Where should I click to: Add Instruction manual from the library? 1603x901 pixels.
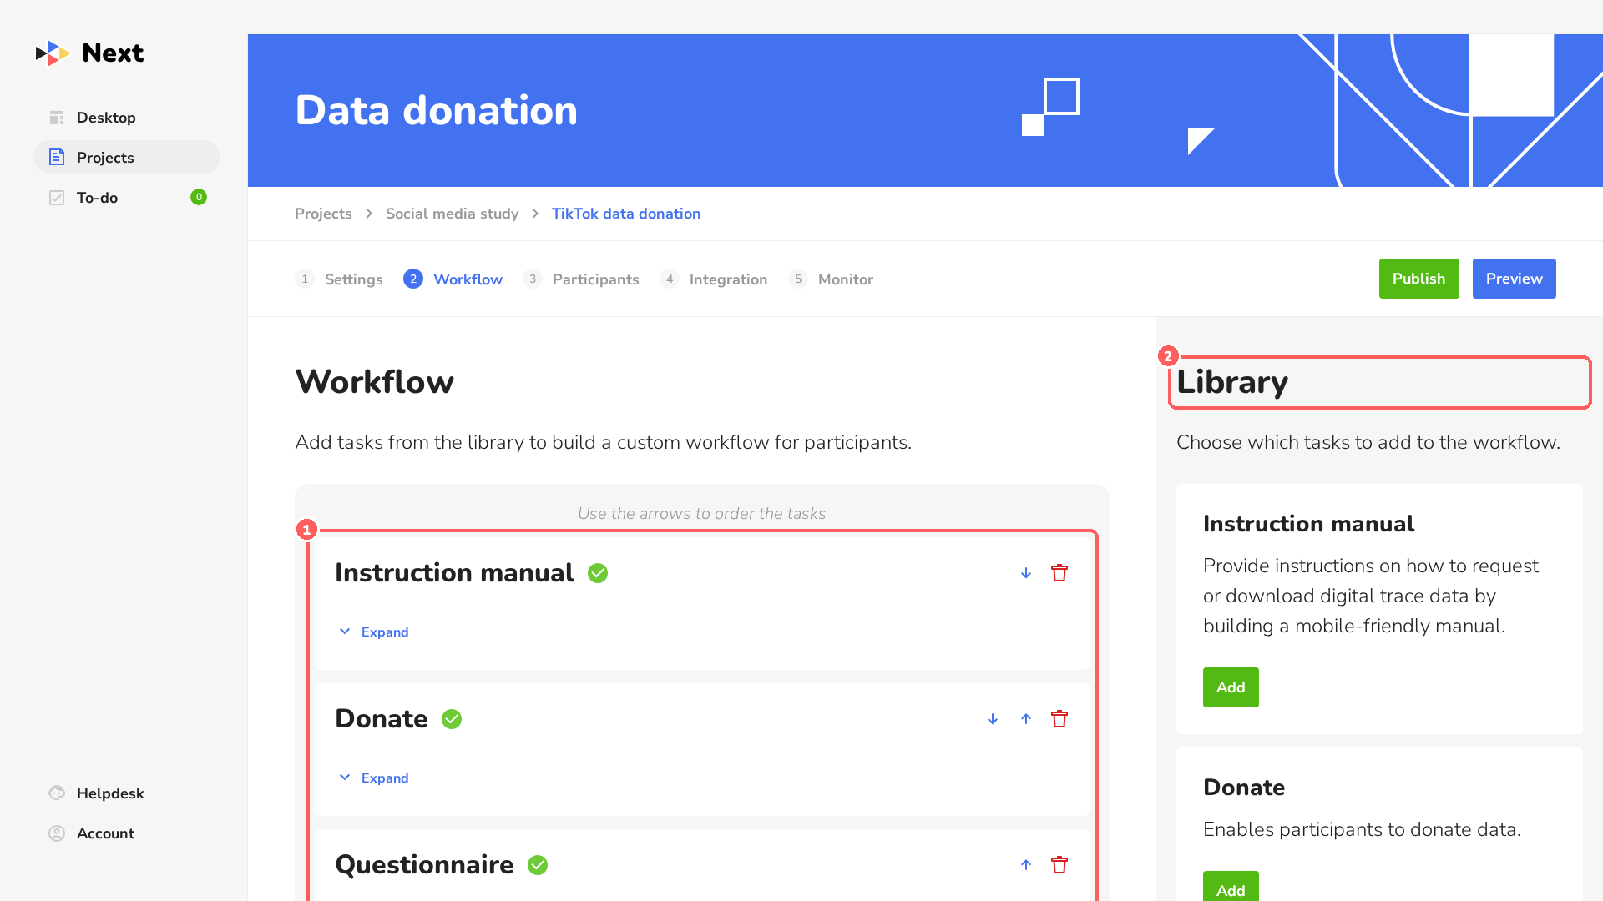pyautogui.click(x=1231, y=687)
